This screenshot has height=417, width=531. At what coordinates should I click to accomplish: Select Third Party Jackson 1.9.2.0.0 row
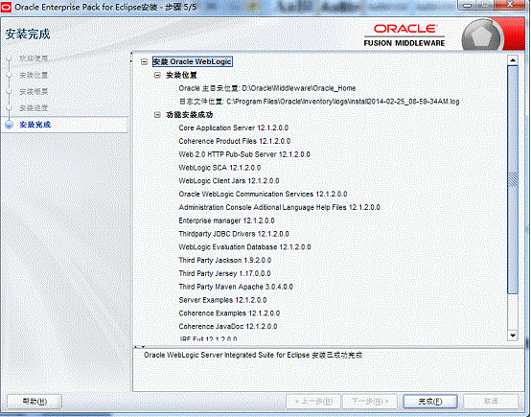[225, 260]
